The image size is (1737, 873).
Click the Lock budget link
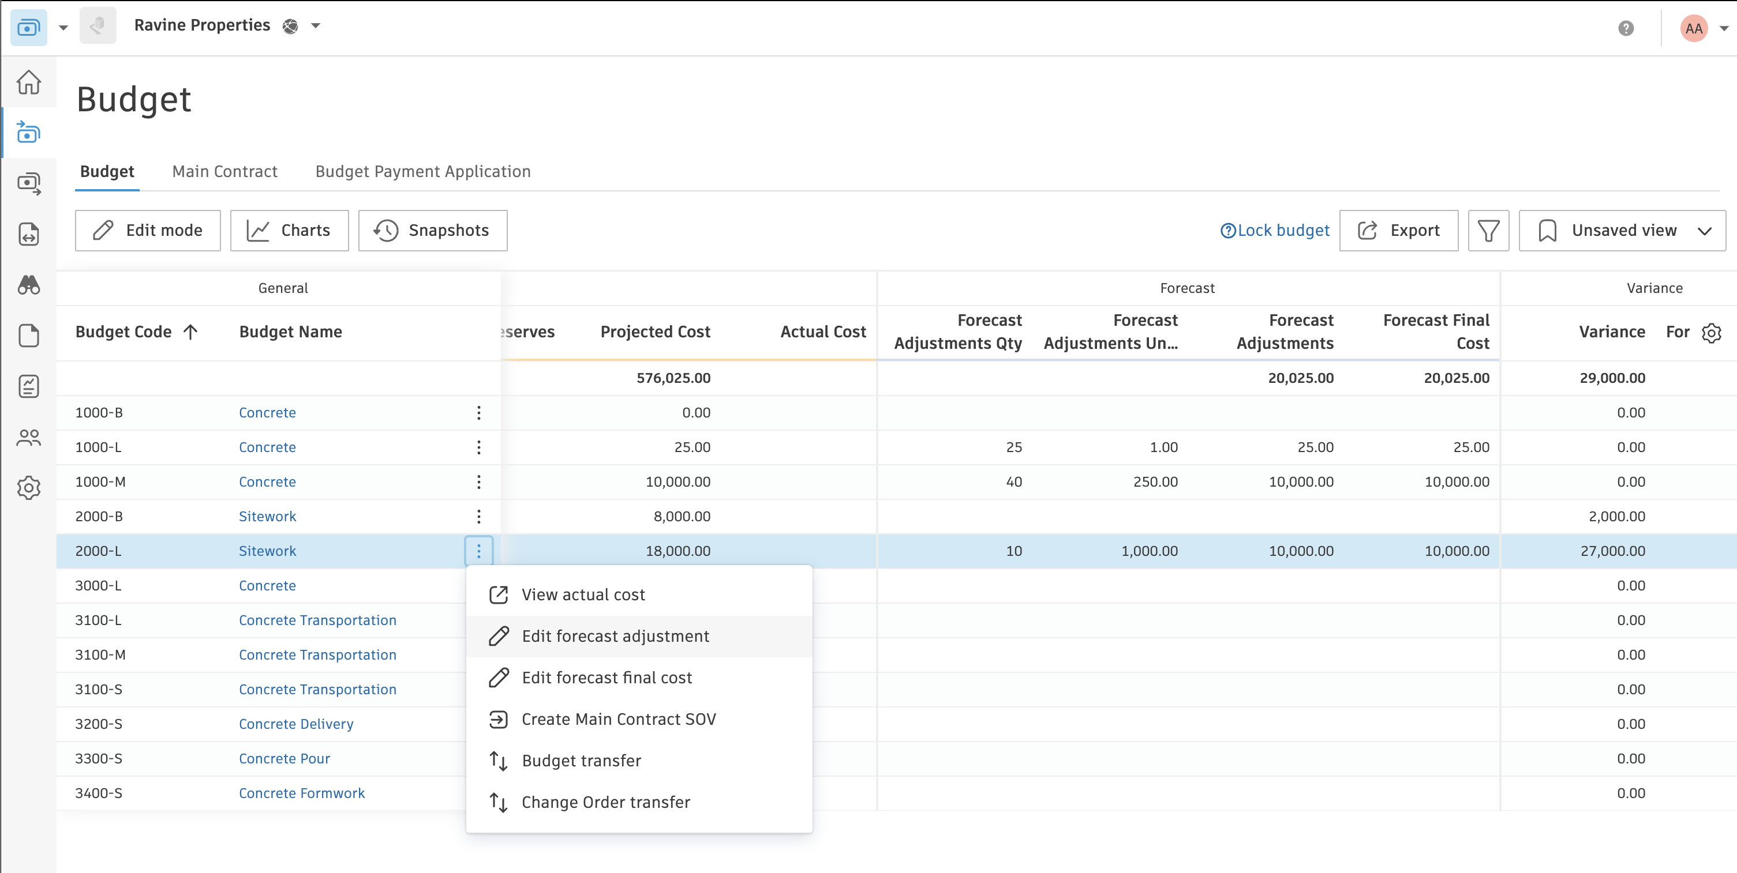1283,231
